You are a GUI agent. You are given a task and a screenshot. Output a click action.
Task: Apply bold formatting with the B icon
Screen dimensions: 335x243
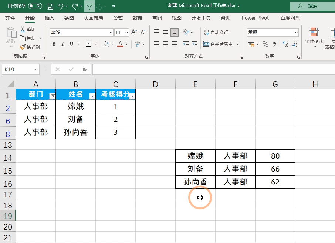coord(54,44)
